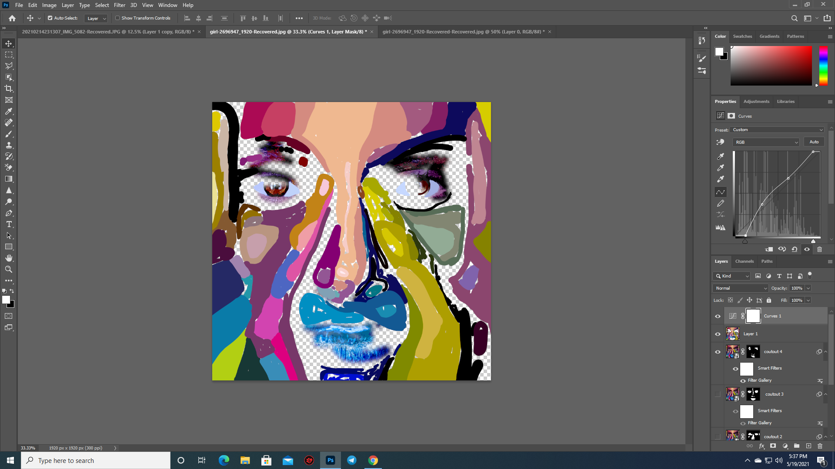Open the Filter menu

(120, 5)
